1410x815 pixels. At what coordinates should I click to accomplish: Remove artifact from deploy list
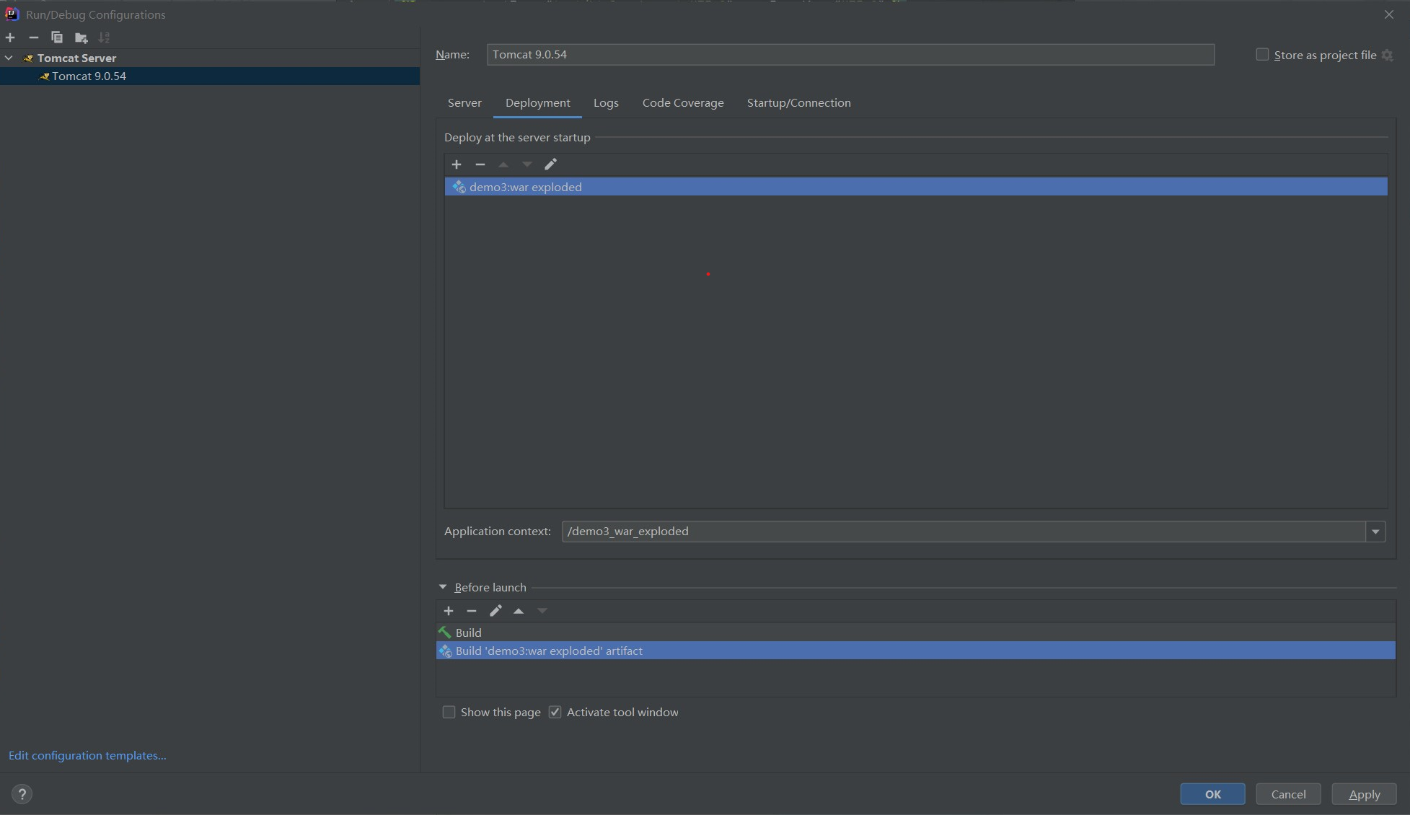coord(480,164)
